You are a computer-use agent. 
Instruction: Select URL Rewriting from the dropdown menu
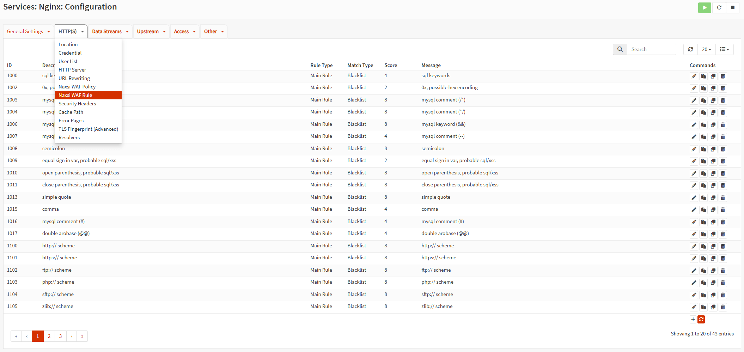[x=74, y=78]
